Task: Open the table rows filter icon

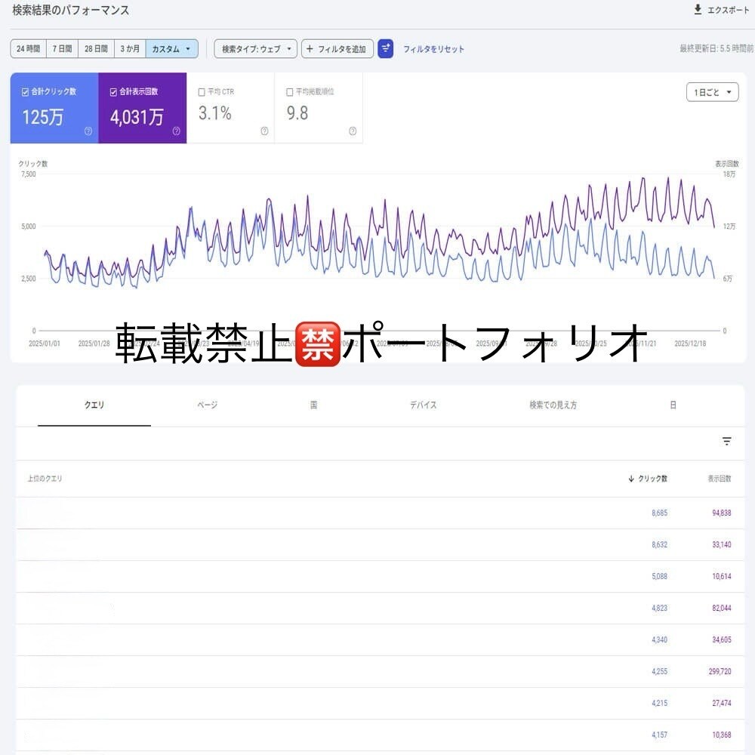Action: point(726,441)
